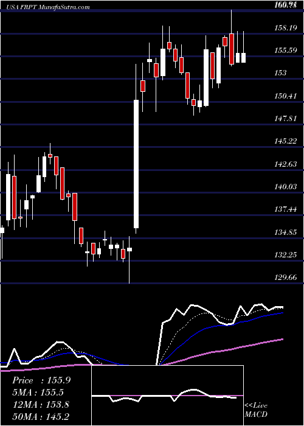Click the 145.22 price axis label

tap(286, 141)
